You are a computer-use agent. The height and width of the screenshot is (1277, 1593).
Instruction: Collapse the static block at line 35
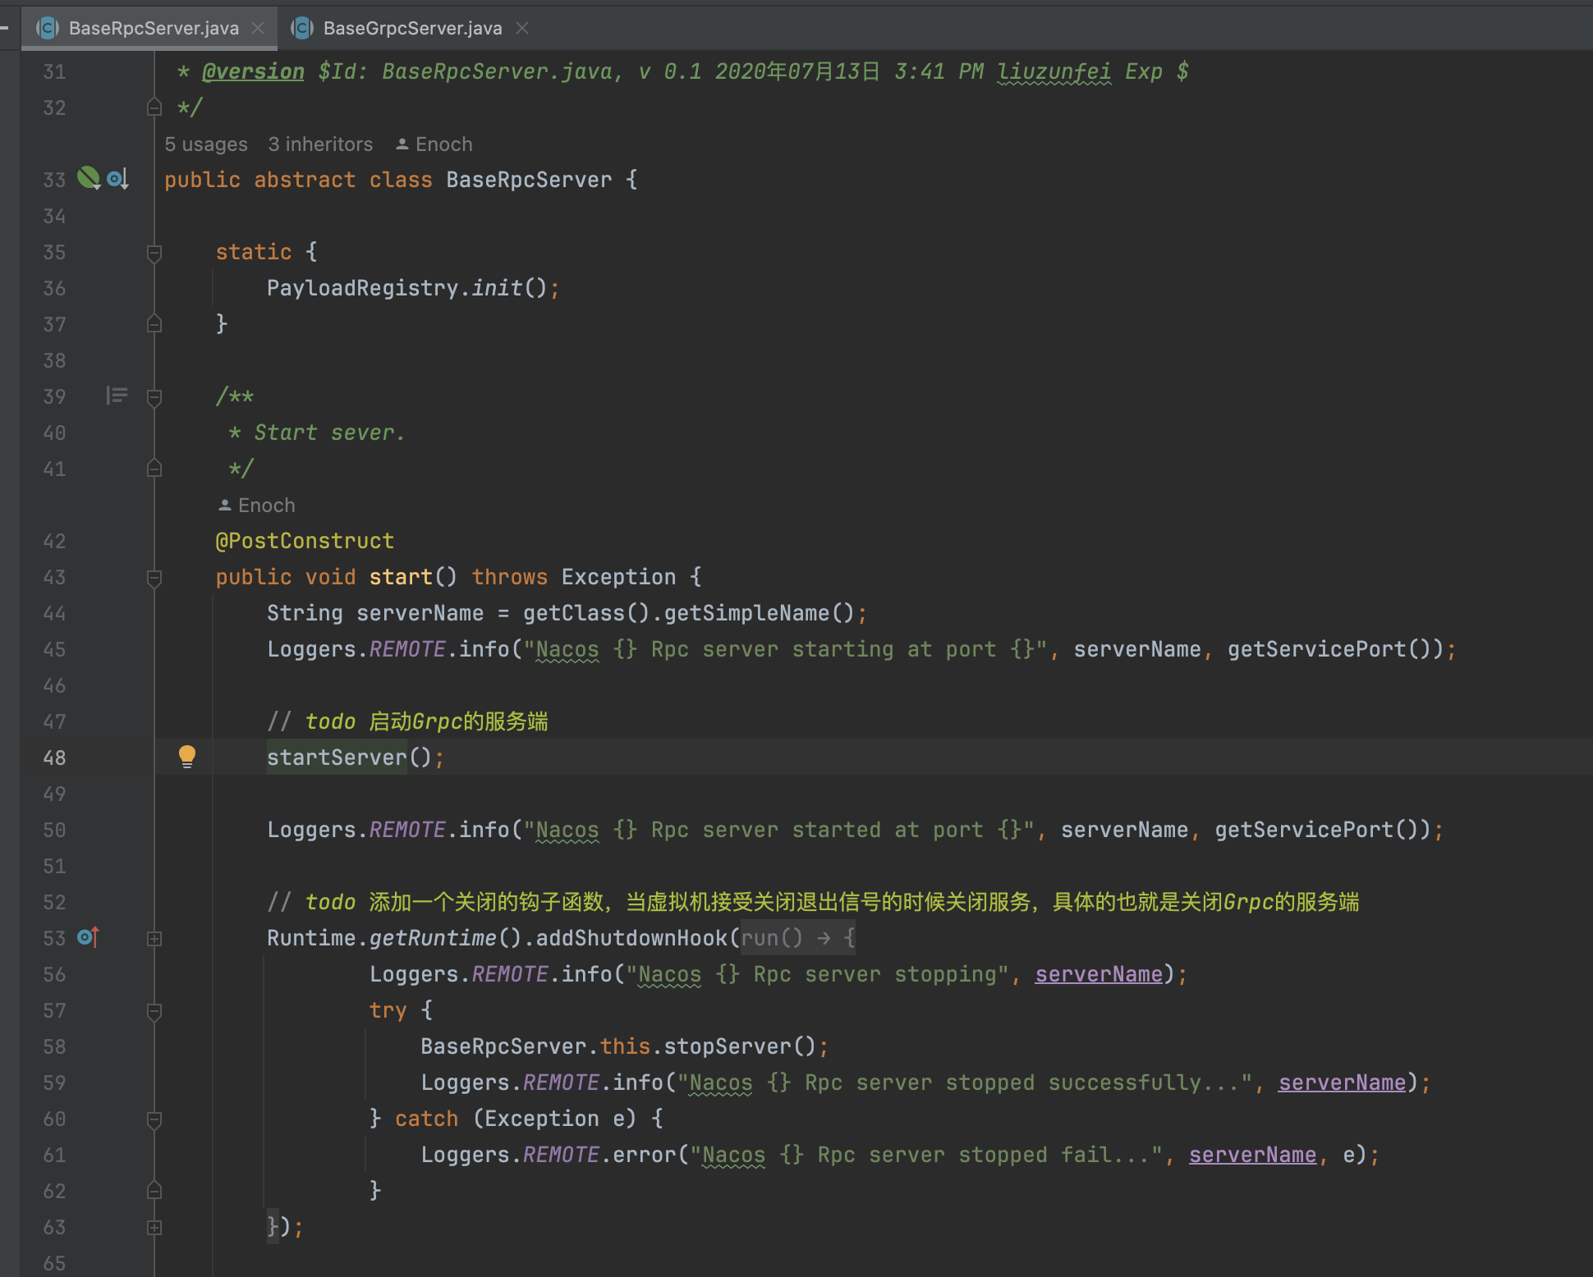coord(154,252)
